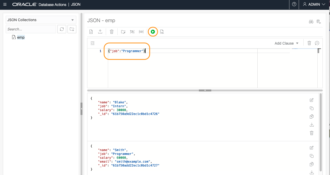Open Help with the question mark button
The height and width of the screenshot is (175, 330).
pyautogui.click(x=294, y=4)
